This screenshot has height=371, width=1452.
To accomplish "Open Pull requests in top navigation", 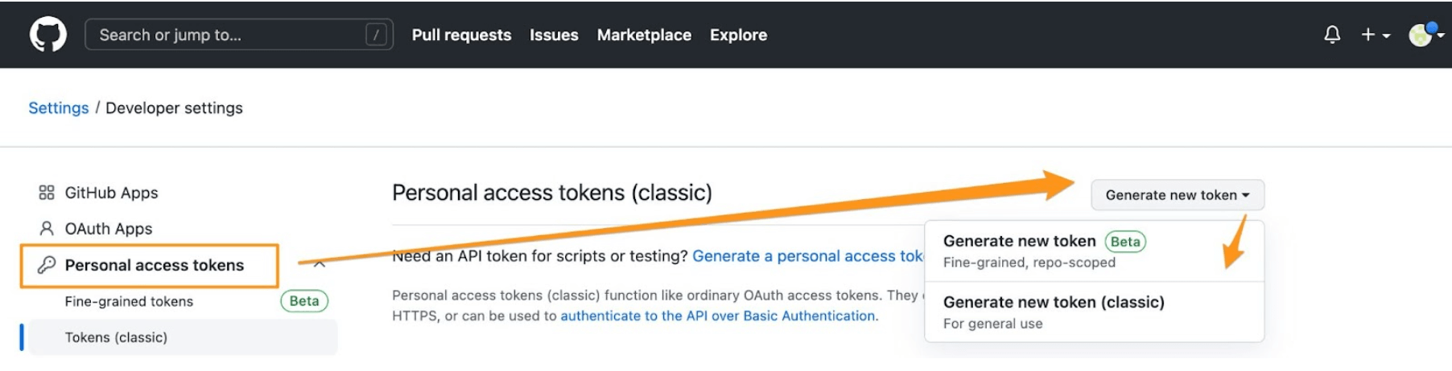I will (x=461, y=35).
